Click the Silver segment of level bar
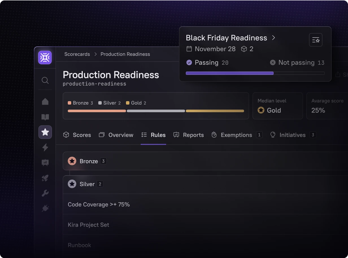Image resolution: width=348 pixels, height=258 pixels. [156, 111]
